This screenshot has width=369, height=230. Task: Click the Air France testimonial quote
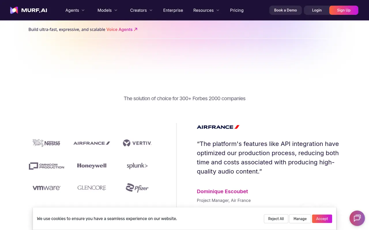(268, 158)
